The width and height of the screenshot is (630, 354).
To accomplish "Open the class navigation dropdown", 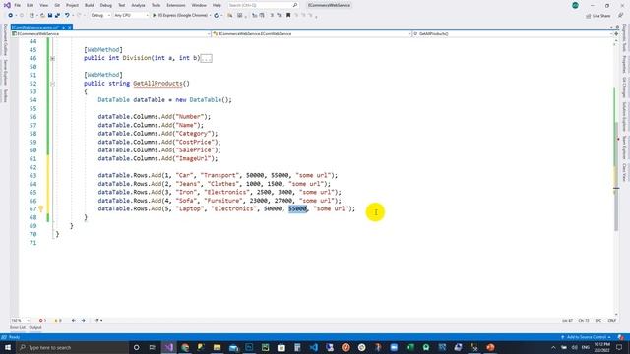I will click(x=312, y=34).
